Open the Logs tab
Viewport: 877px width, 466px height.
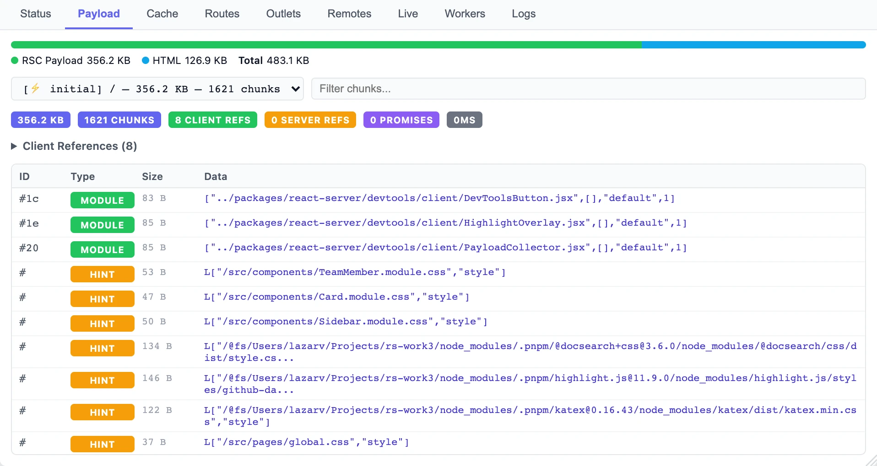tap(523, 14)
